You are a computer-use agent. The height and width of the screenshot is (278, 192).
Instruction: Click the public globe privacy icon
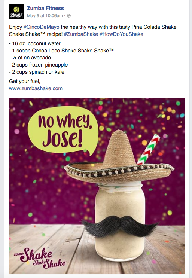(x=69, y=16)
